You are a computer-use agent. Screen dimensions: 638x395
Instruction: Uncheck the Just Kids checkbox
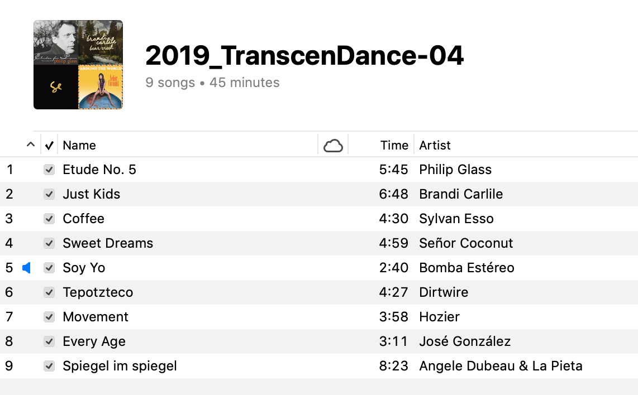tap(49, 194)
